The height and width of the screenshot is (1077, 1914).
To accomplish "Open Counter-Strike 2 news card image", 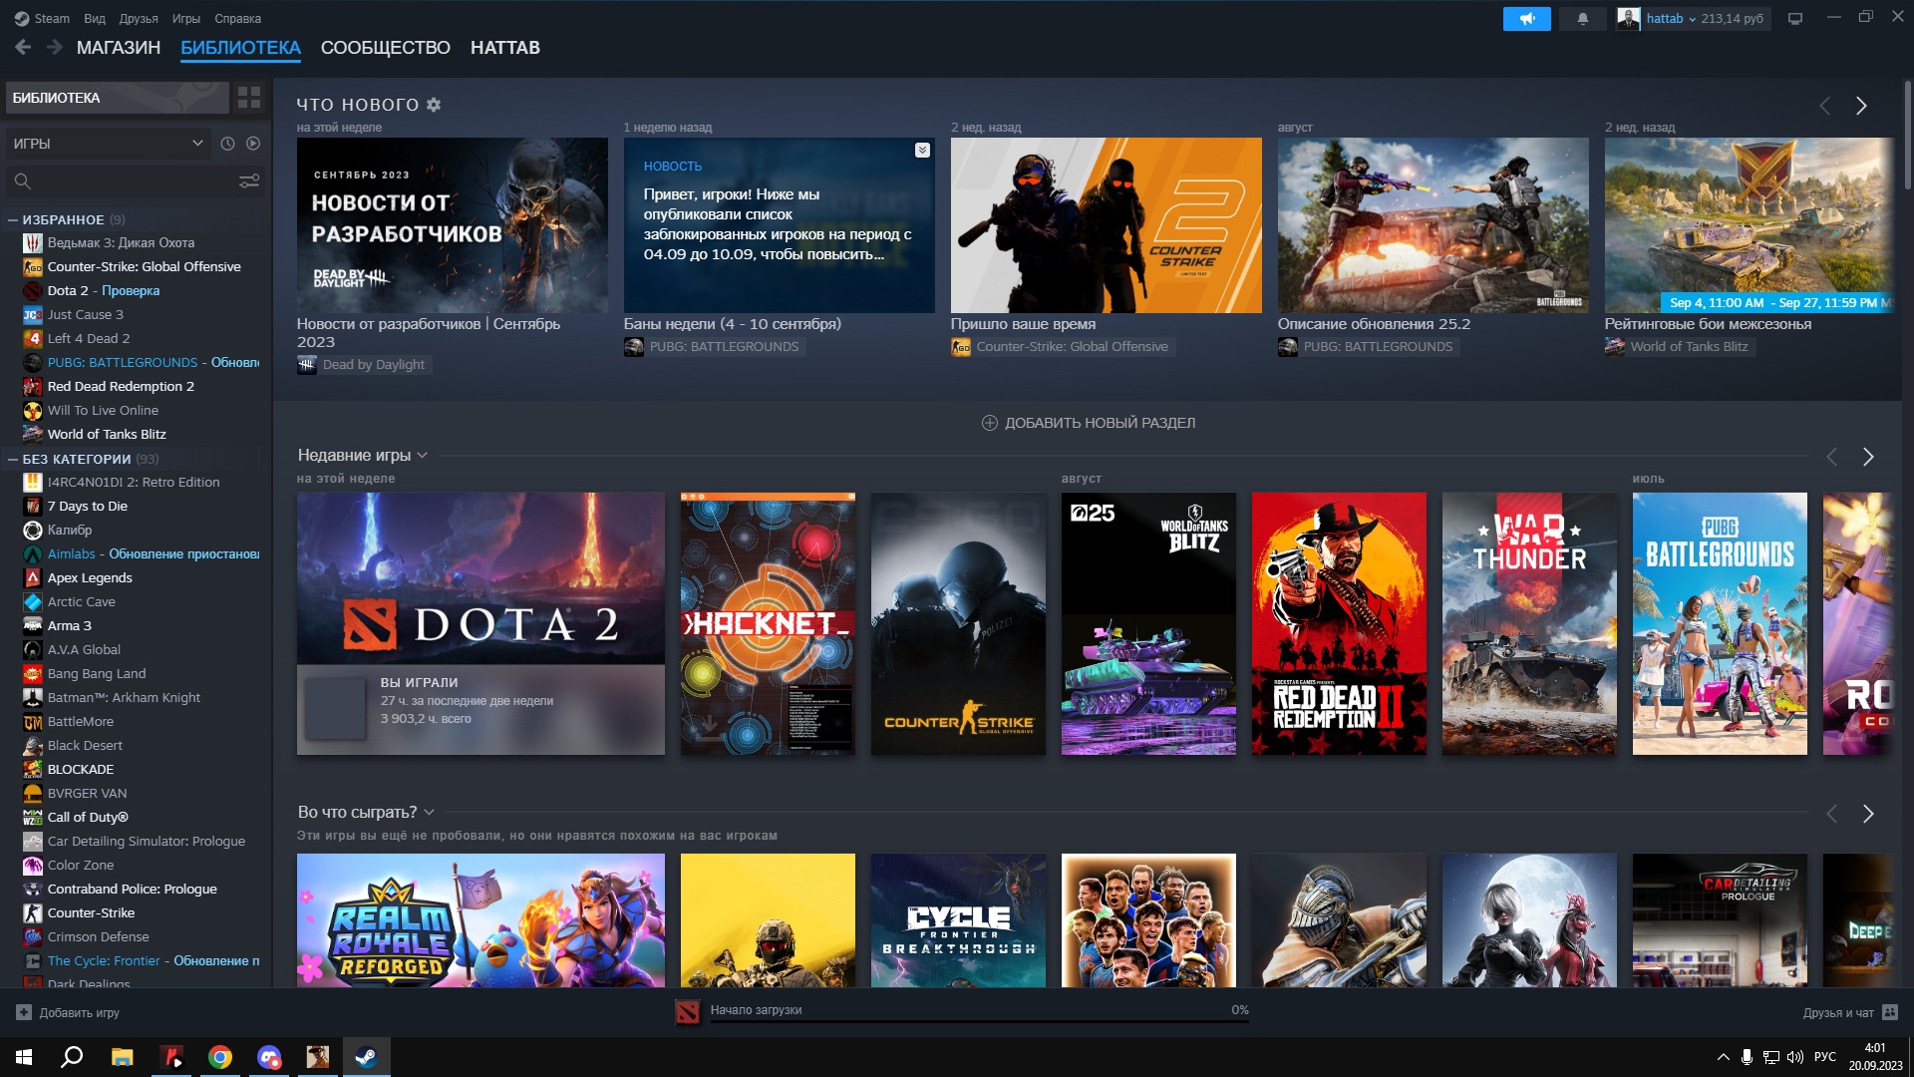I will point(1107,225).
